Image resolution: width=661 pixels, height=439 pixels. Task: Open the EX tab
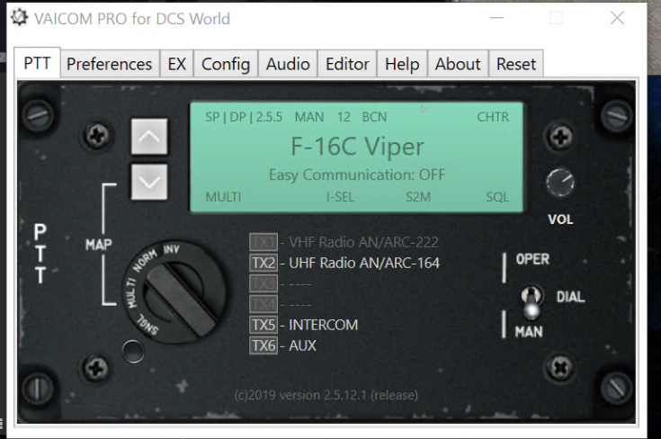tap(176, 64)
